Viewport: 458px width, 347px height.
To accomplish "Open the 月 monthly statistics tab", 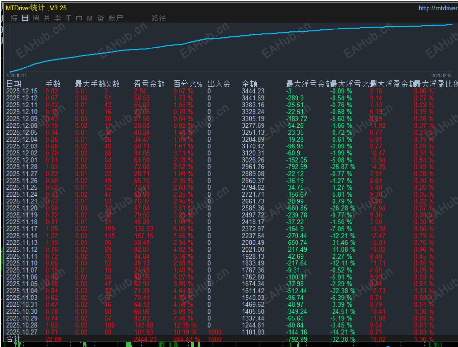I will click(47, 18).
